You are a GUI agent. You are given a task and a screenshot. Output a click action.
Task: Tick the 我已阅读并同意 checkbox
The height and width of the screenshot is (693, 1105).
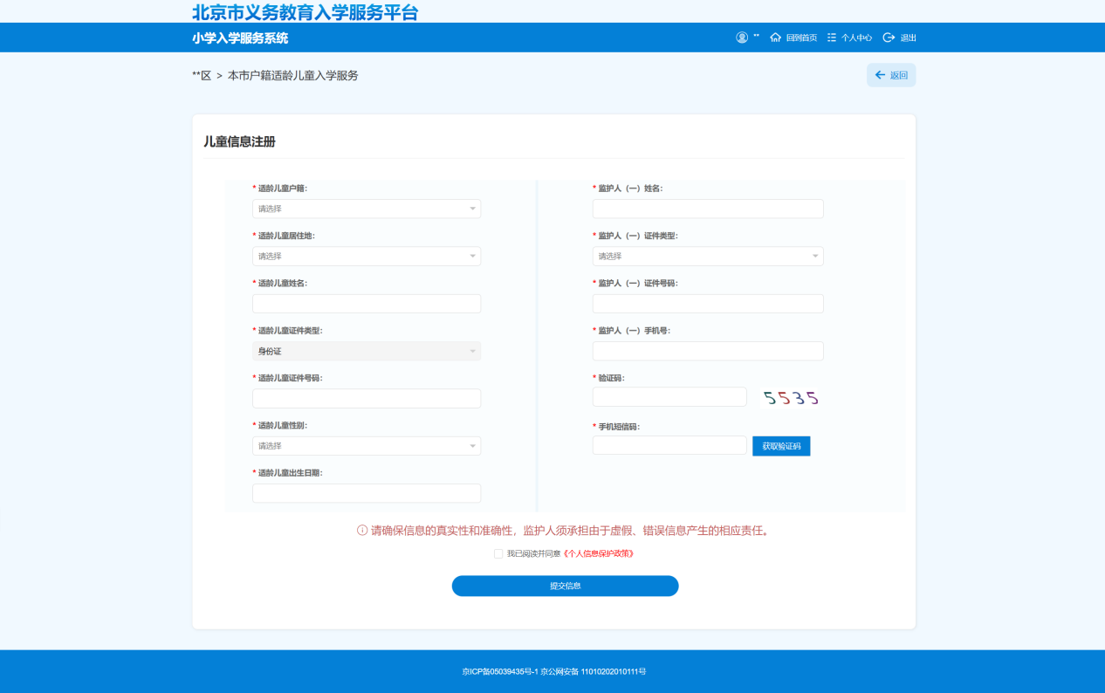point(498,553)
